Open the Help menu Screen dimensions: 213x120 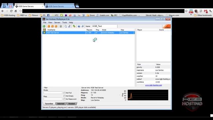pyautogui.click(x=71, y=22)
